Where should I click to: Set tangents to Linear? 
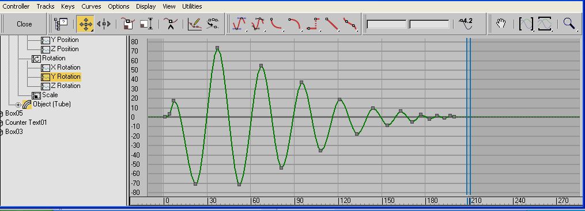331,24
